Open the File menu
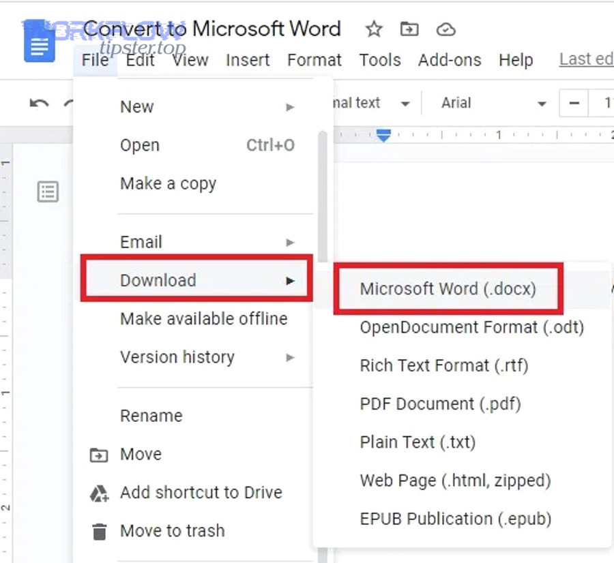This screenshot has height=563, width=614. point(95,60)
